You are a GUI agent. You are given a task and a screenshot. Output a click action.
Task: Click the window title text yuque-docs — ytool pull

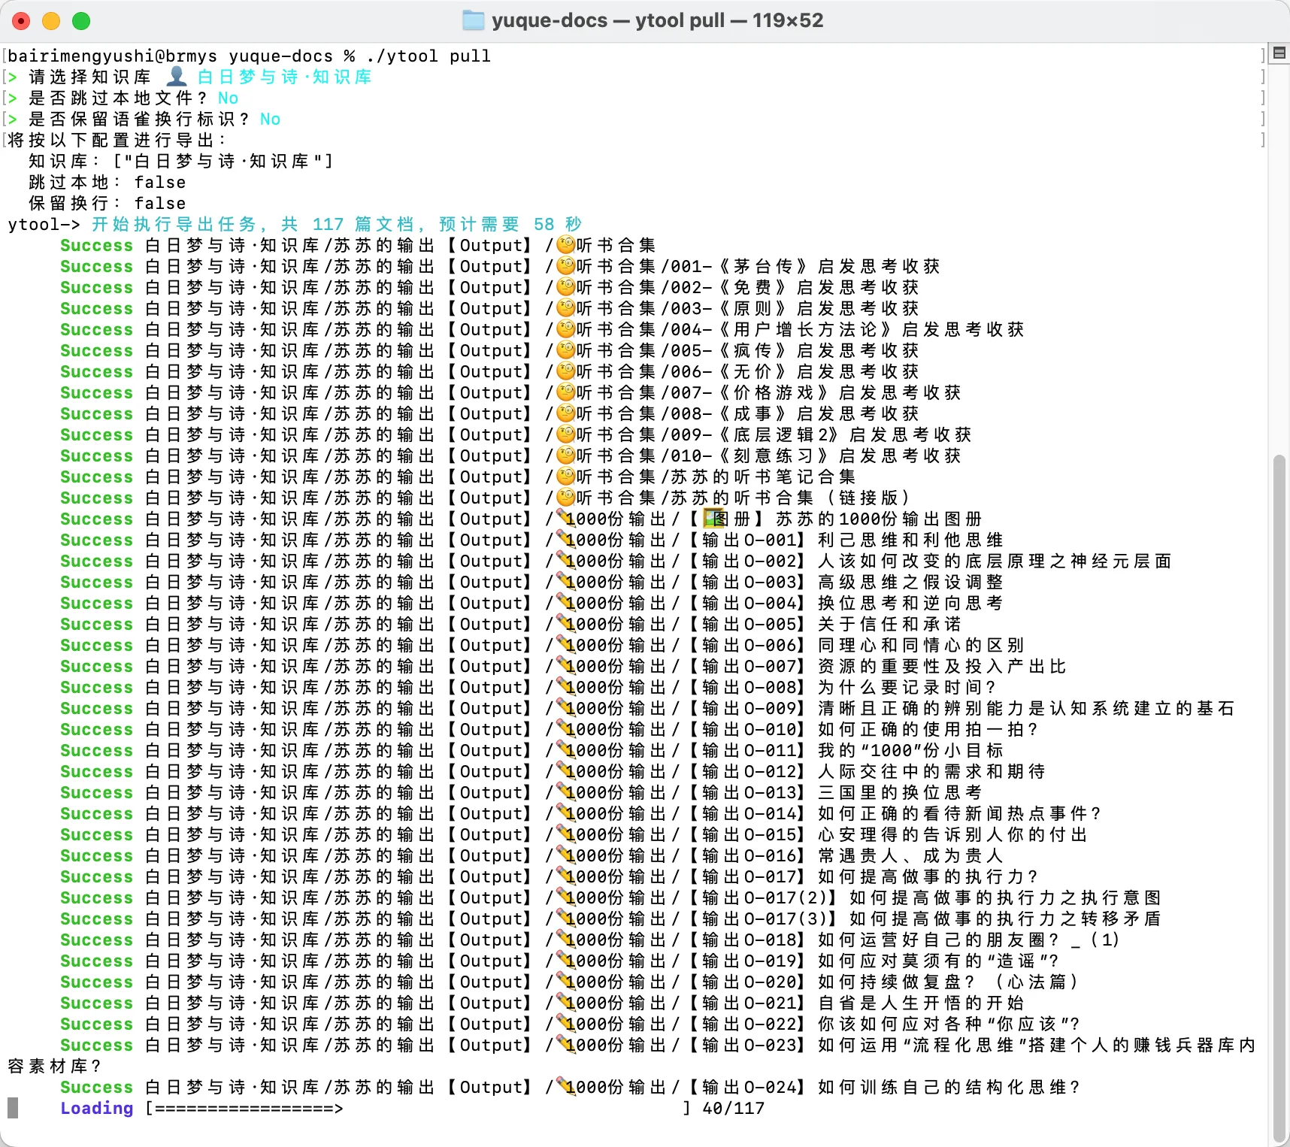pyautogui.click(x=608, y=20)
